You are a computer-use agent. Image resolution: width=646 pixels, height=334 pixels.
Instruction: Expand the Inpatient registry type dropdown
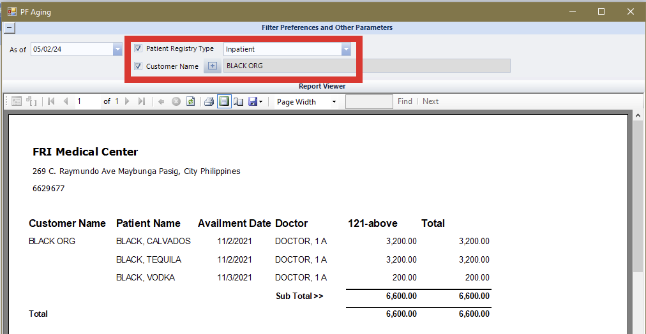(346, 49)
